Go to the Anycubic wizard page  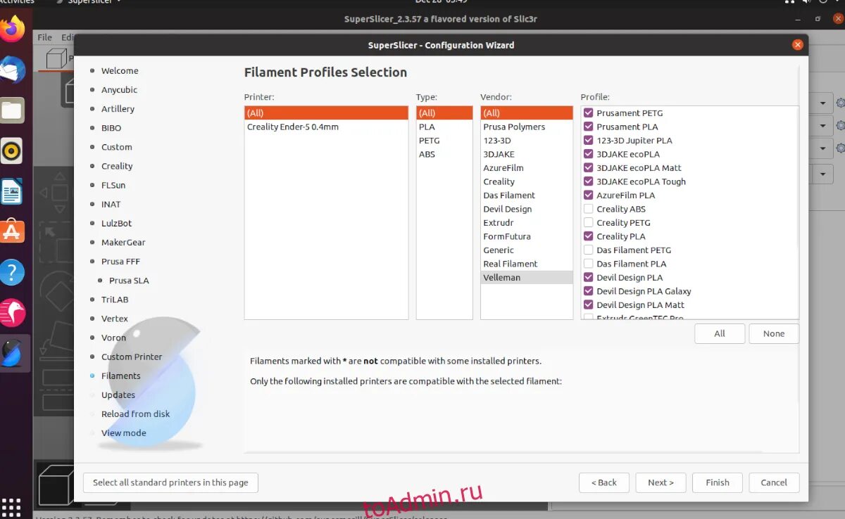(x=119, y=89)
